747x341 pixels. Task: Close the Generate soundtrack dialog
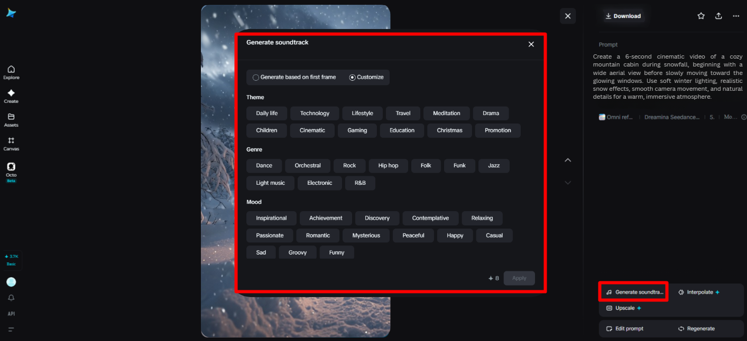[x=531, y=44]
